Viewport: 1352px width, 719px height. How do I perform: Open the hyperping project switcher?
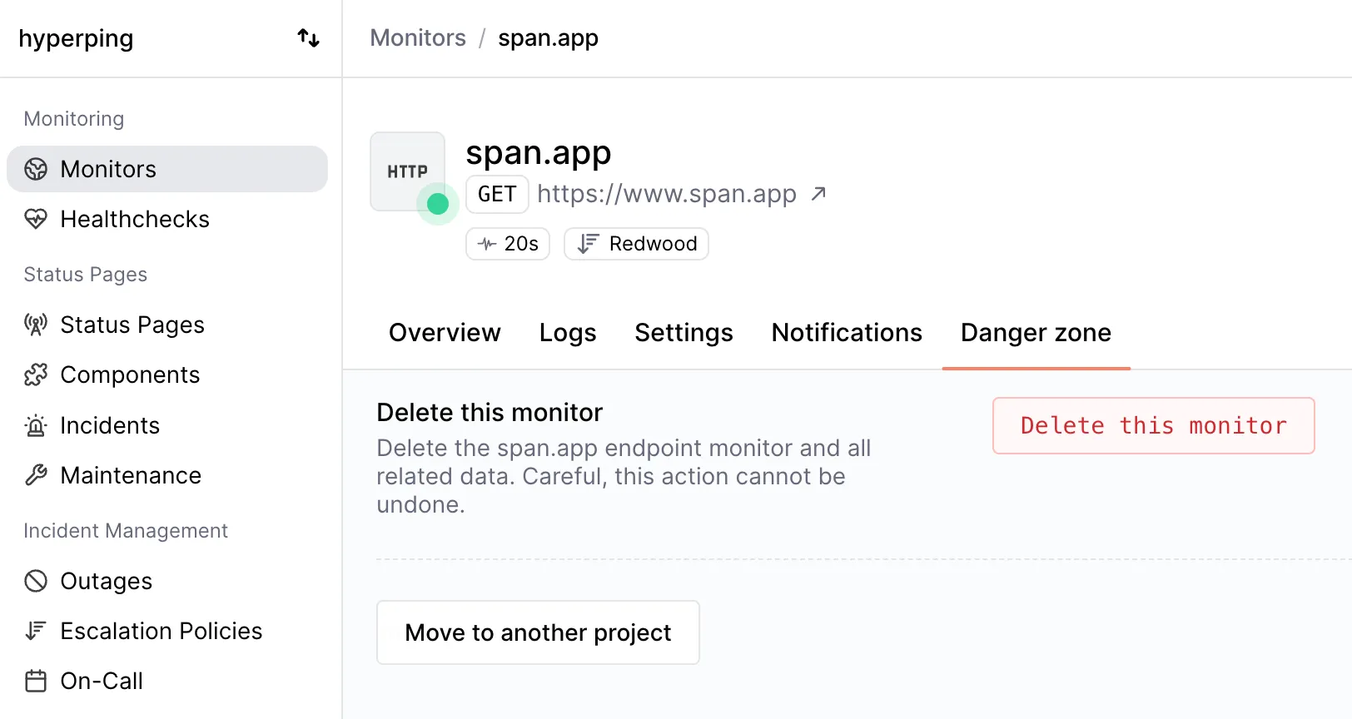point(308,38)
